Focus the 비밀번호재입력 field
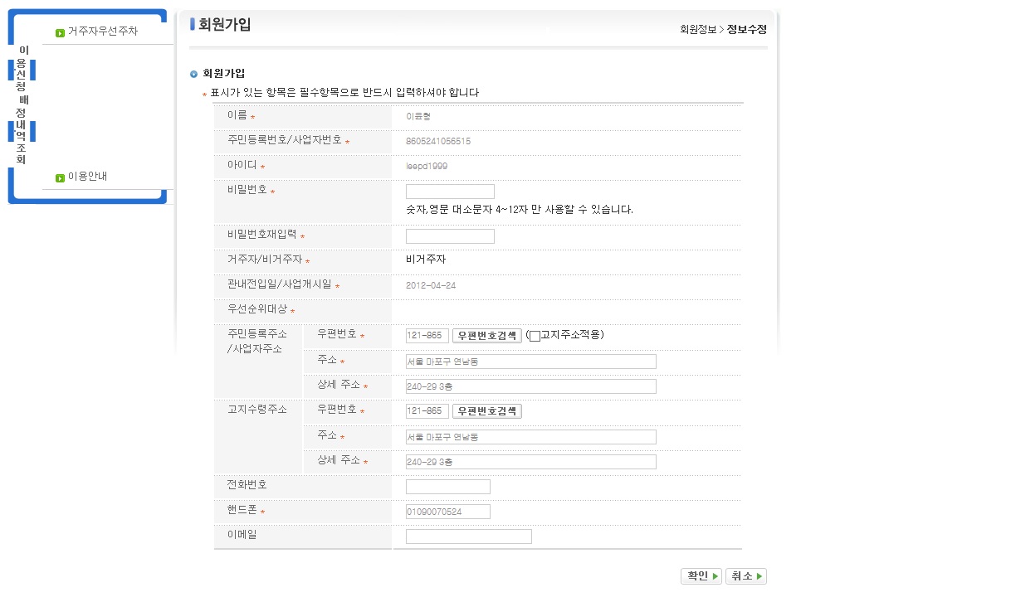 point(450,236)
